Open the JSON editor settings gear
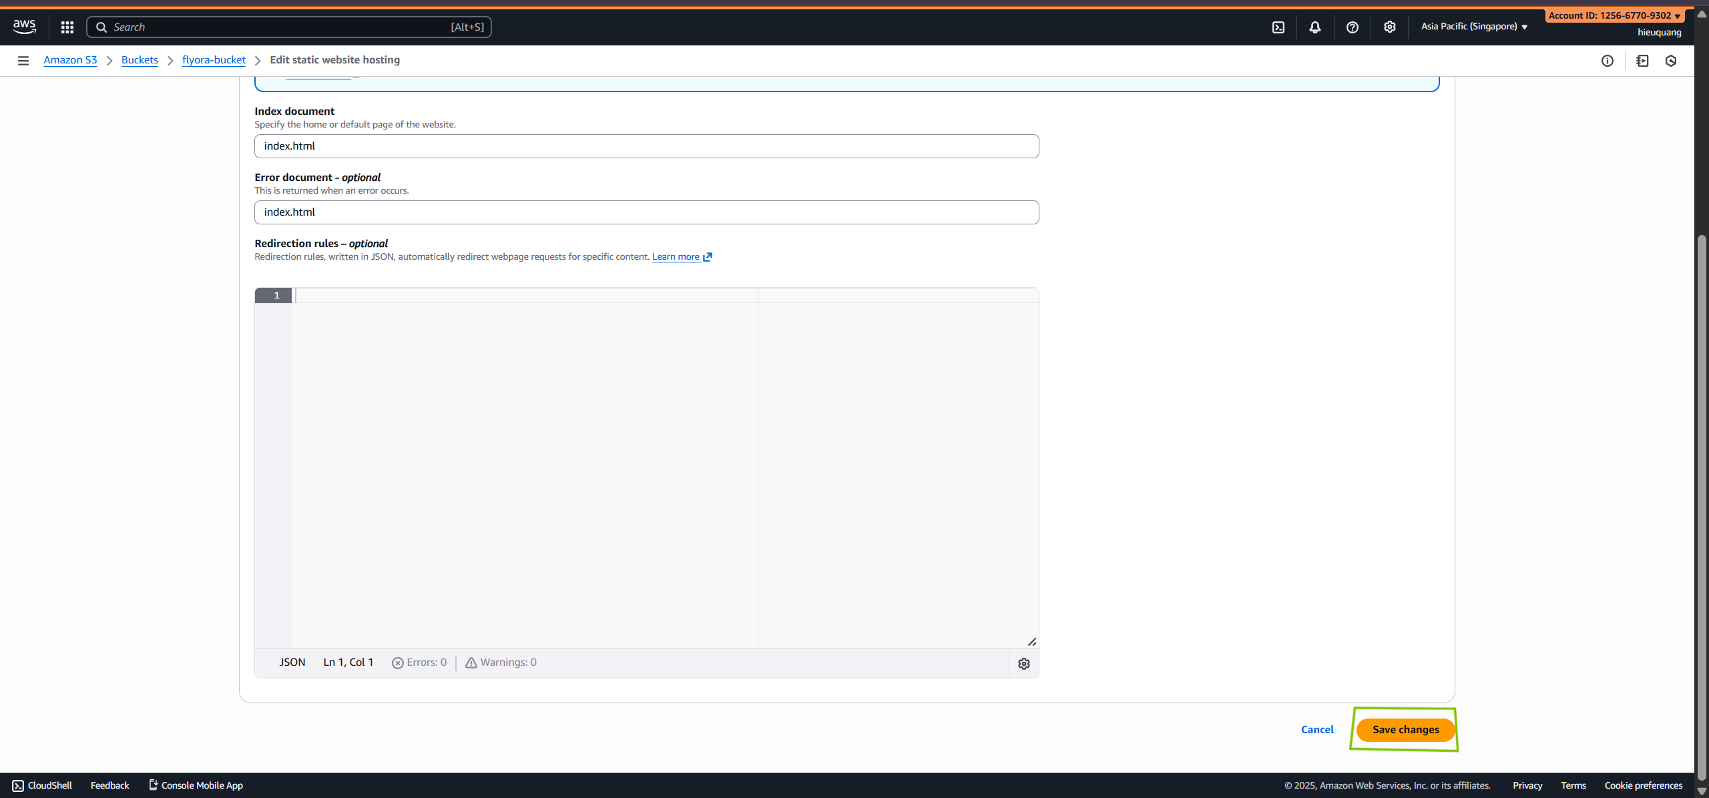The image size is (1709, 798). click(1024, 663)
